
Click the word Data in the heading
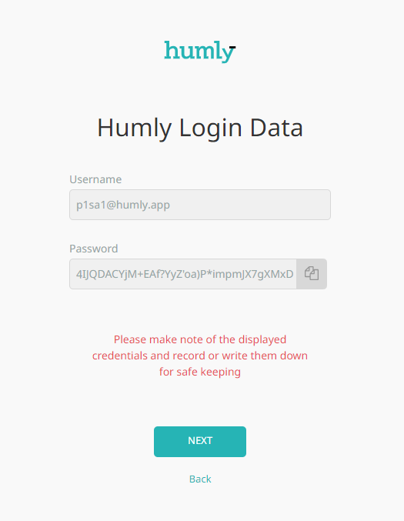(x=276, y=128)
